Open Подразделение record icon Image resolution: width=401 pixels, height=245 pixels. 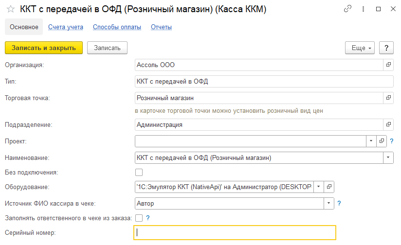(388, 124)
